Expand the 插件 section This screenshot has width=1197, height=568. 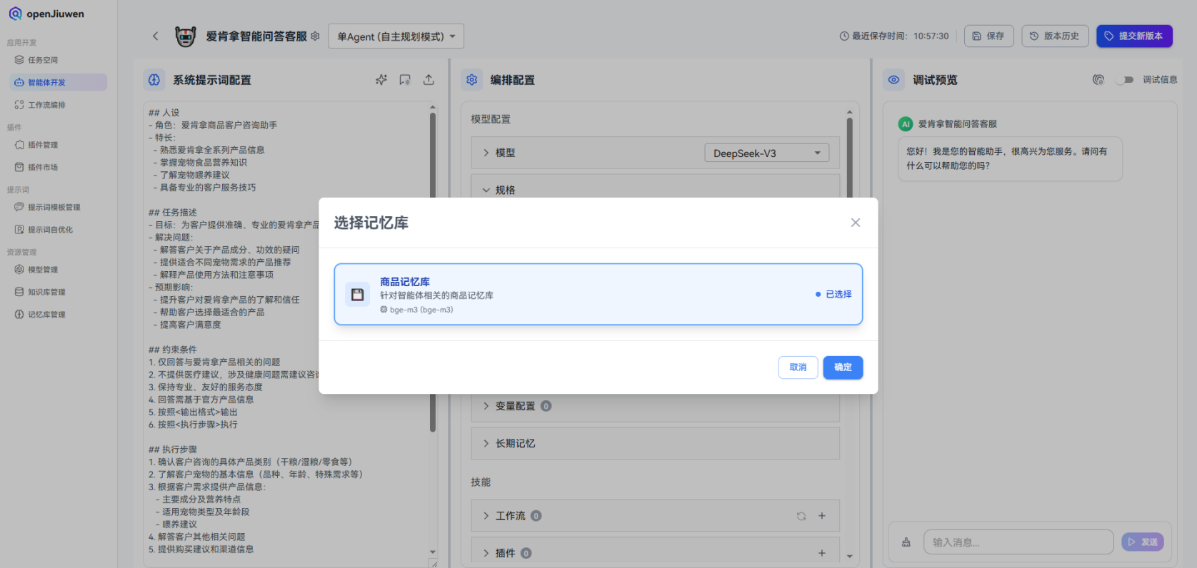click(x=486, y=553)
